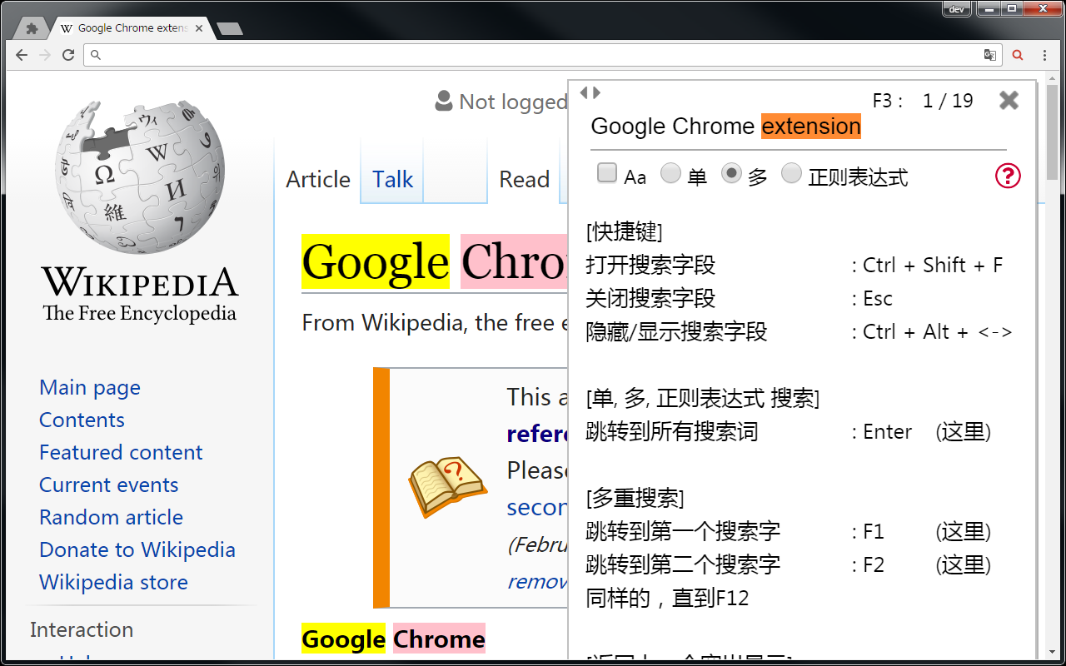The width and height of the screenshot is (1066, 666).
Task: Click the (这里) link next to F2
Action: click(x=963, y=565)
